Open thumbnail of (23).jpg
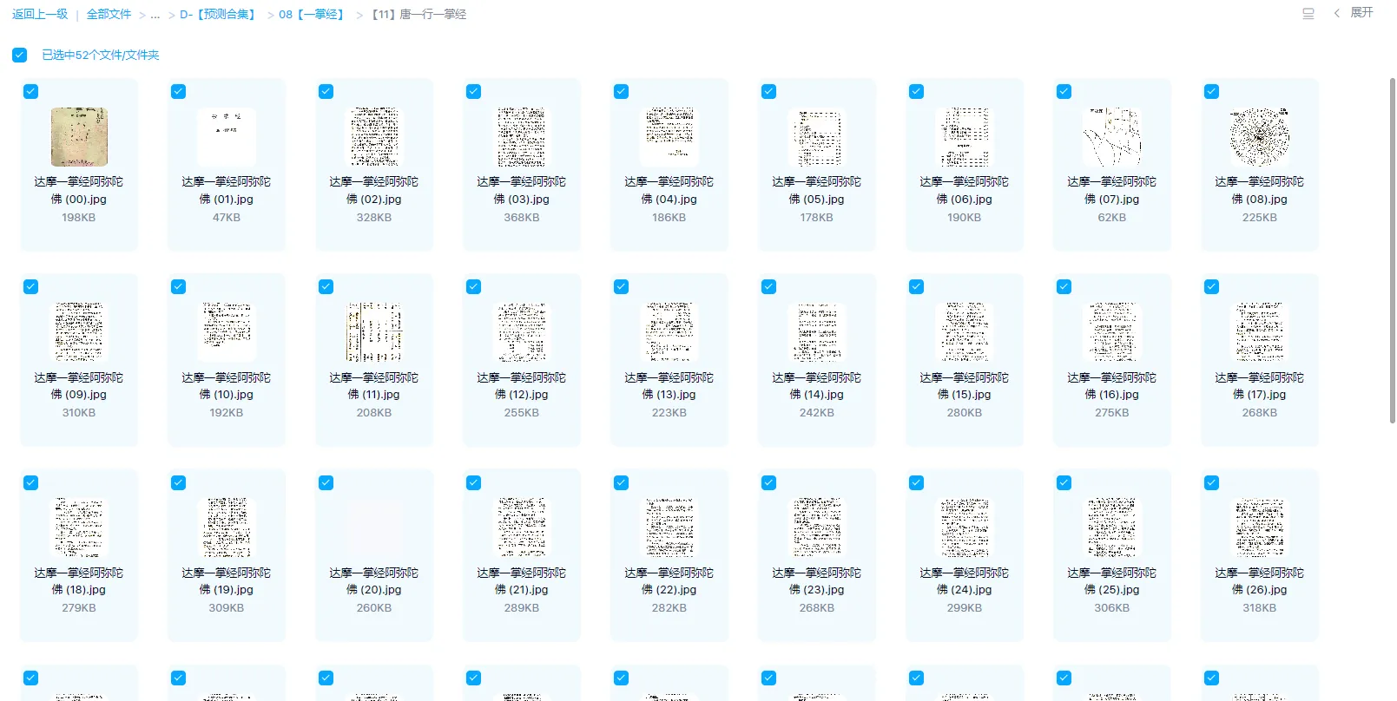 point(817,527)
